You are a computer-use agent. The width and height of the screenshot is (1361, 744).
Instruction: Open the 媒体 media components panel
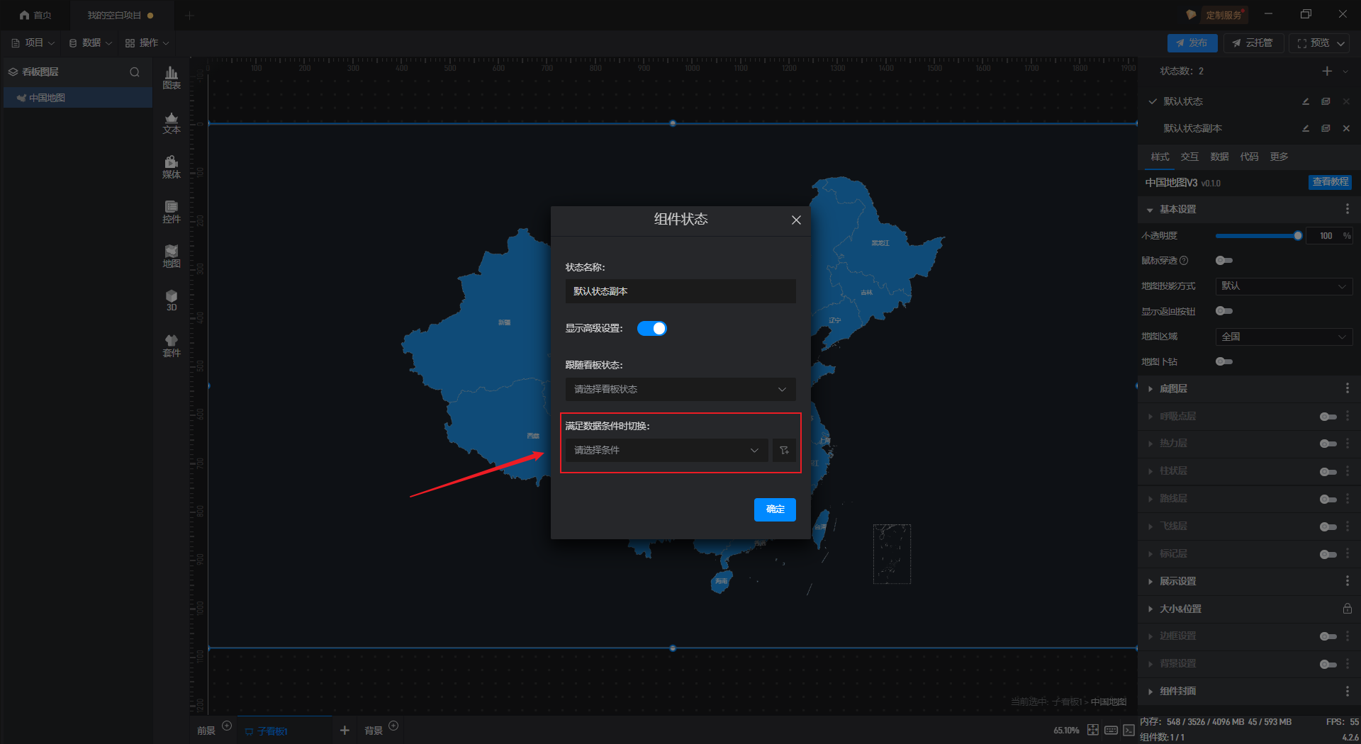[x=172, y=167]
